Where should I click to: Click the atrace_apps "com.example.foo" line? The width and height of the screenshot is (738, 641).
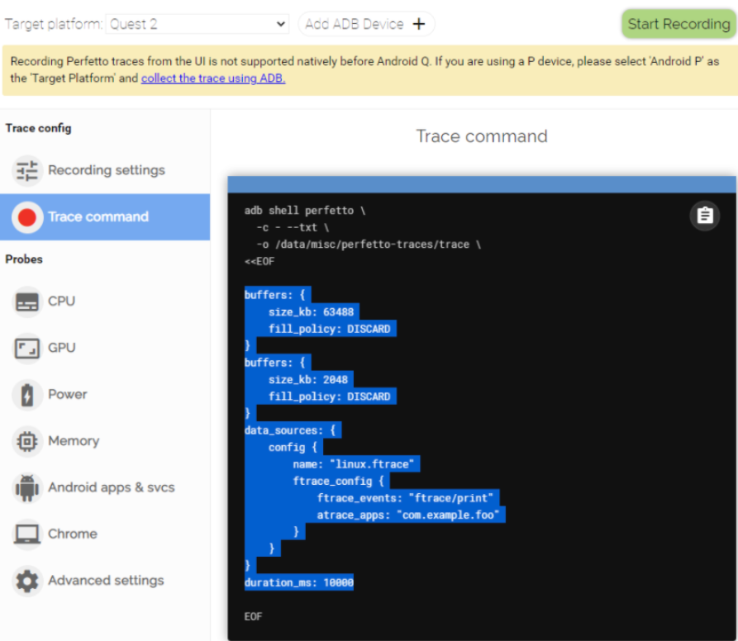tap(410, 515)
